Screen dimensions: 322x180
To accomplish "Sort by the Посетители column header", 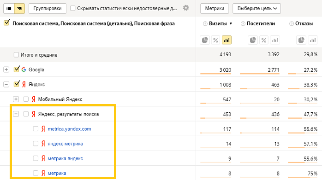I will coord(261,23).
